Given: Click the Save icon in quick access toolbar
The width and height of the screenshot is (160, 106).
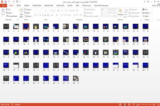Looking at the screenshot, I should [6, 2].
